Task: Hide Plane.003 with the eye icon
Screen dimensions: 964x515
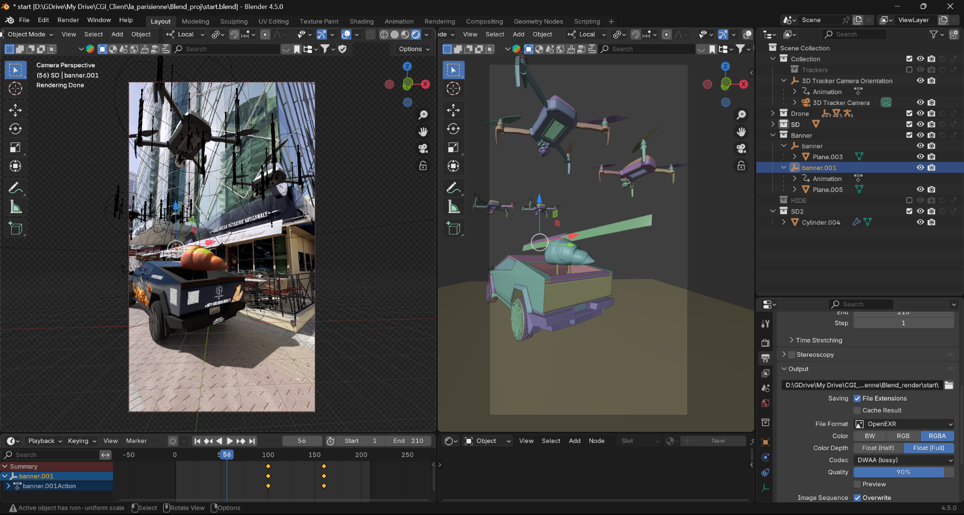Action: 920,157
